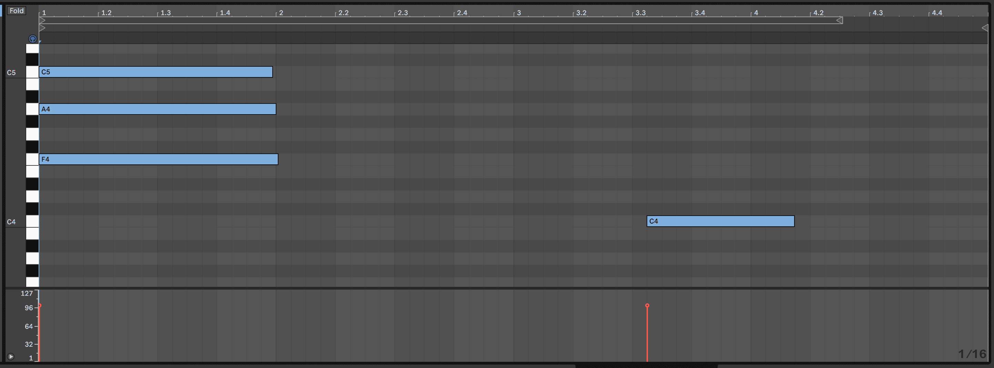Image resolution: width=994 pixels, height=368 pixels.
Task: Click the velocity marker at bar 1
Action: point(39,305)
